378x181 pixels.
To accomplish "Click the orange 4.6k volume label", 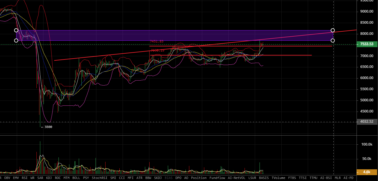I will 367,172.
